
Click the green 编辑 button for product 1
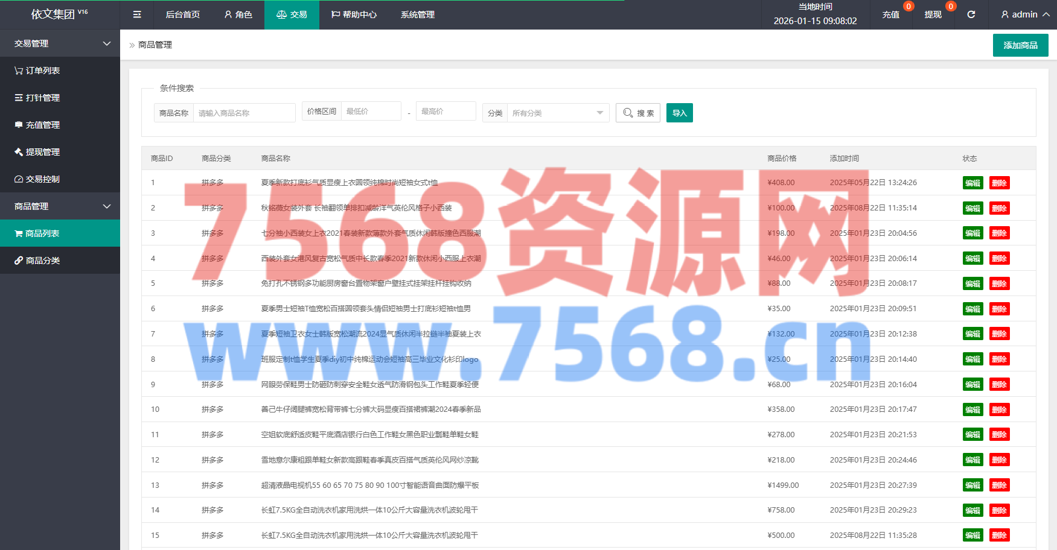(x=972, y=183)
